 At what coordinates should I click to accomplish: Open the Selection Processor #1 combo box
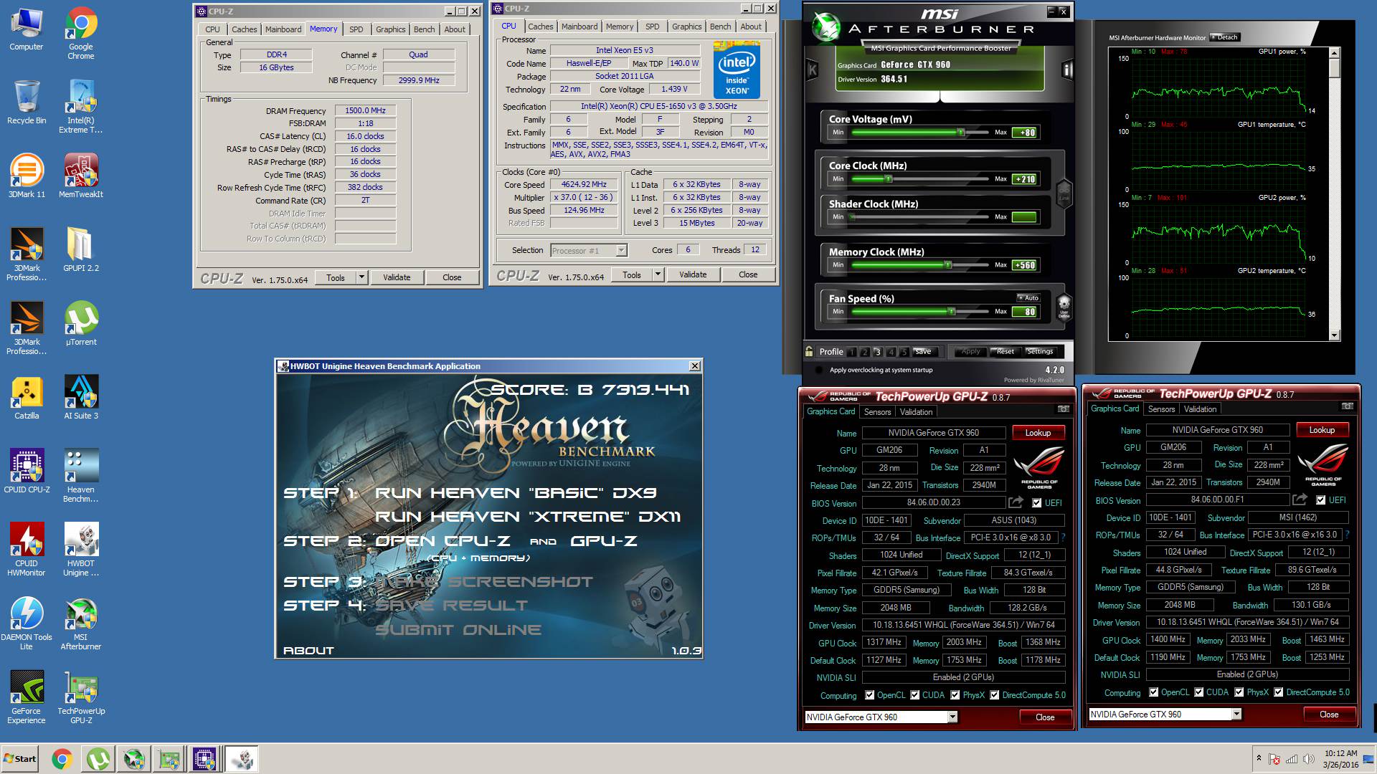[x=589, y=250]
